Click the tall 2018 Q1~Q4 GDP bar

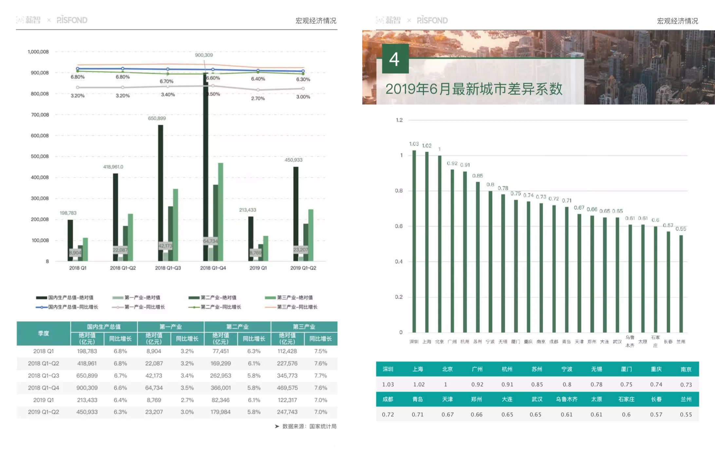coord(205,167)
